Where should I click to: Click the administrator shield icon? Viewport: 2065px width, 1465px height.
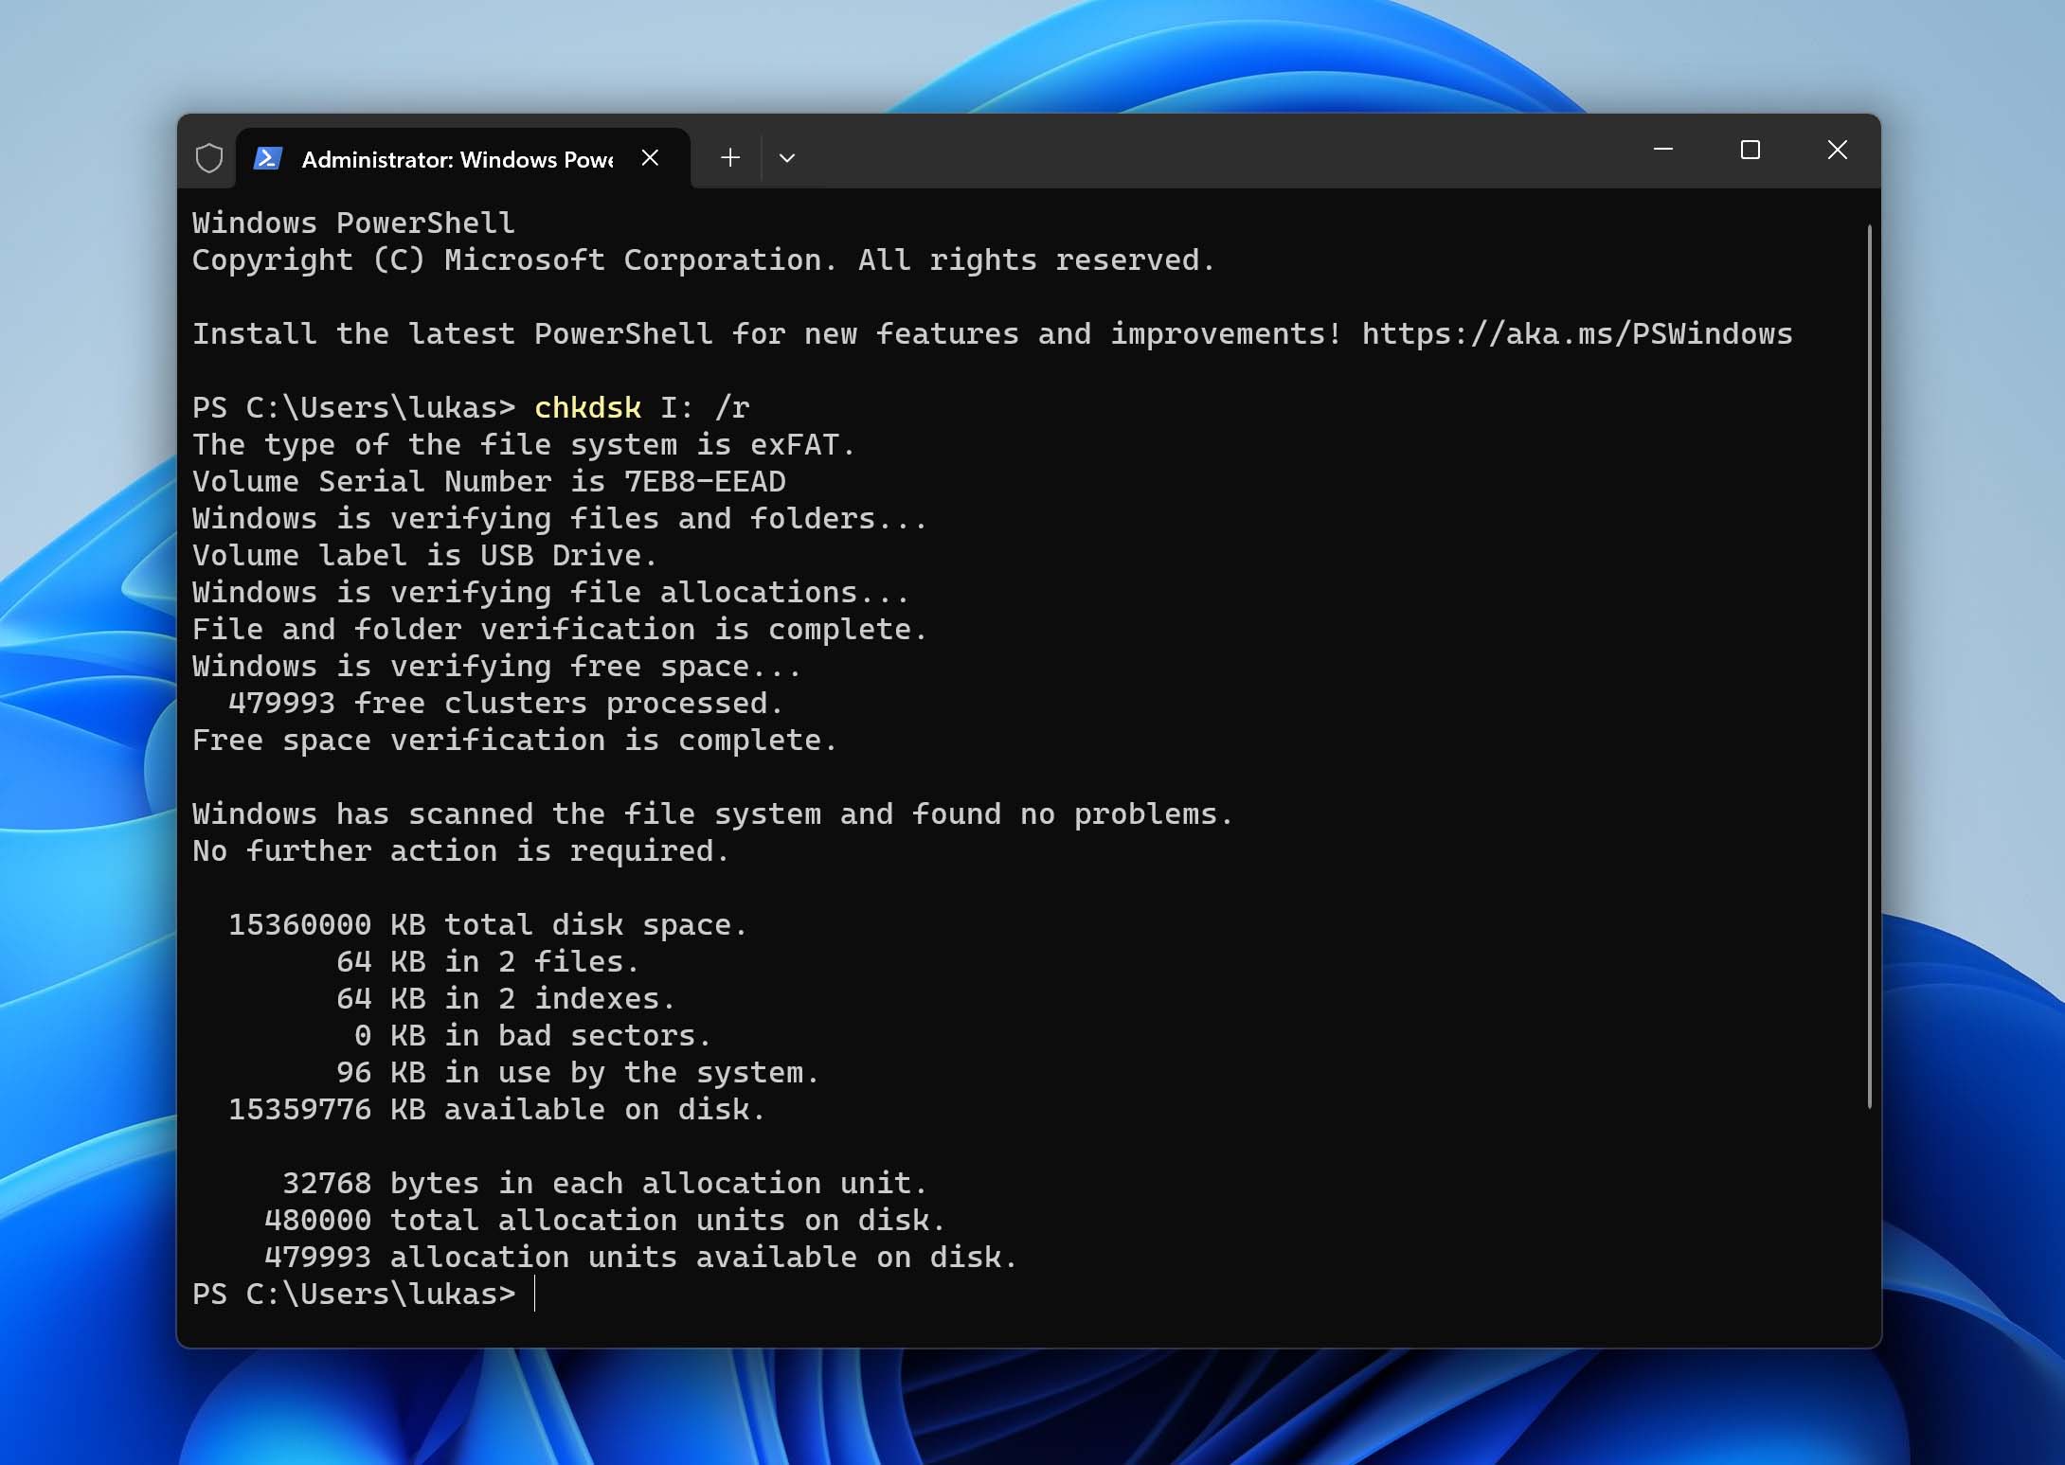(209, 158)
